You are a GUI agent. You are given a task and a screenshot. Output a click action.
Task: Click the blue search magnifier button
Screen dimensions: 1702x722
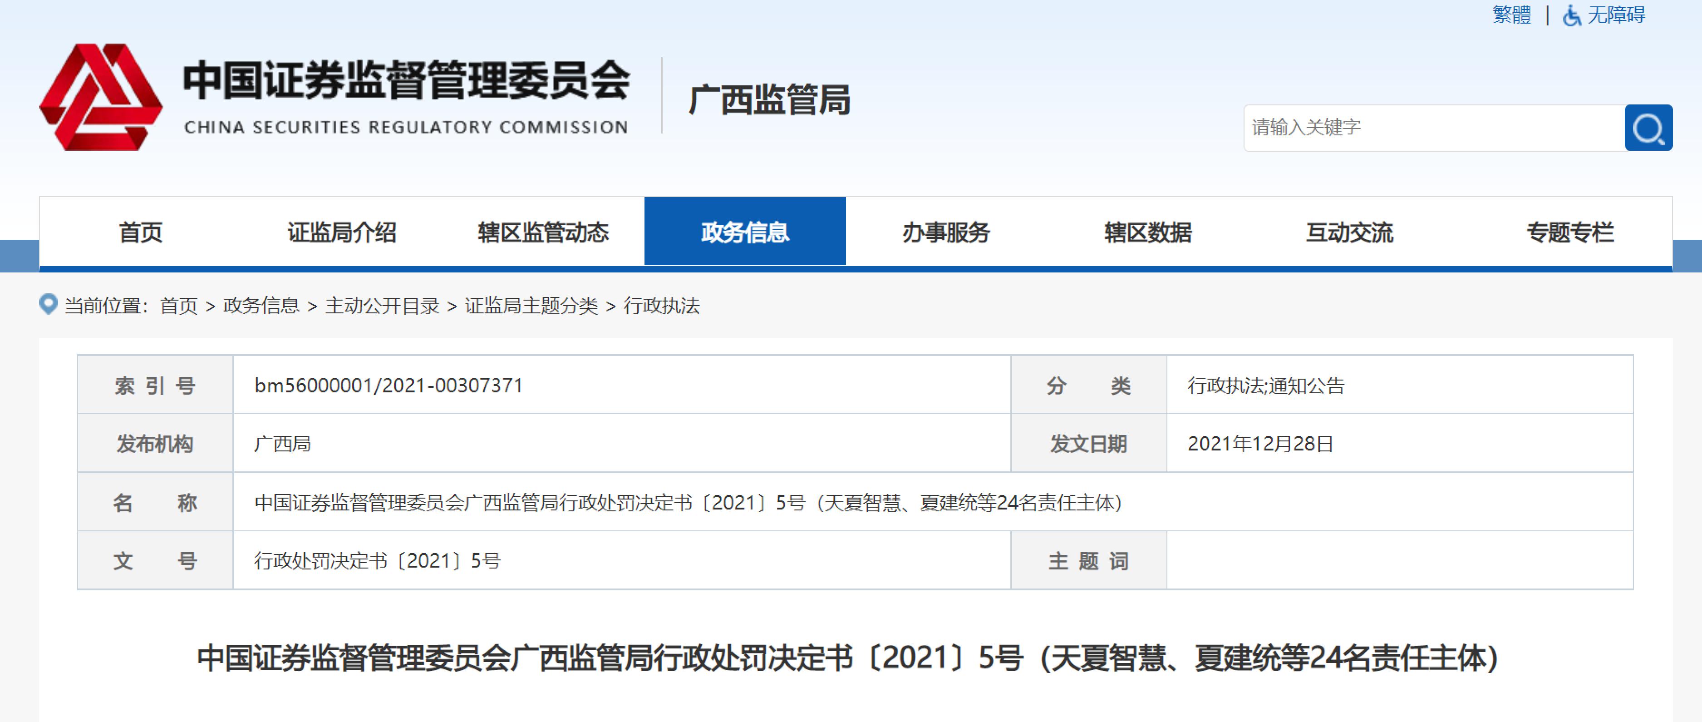[x=1648, y=128]
